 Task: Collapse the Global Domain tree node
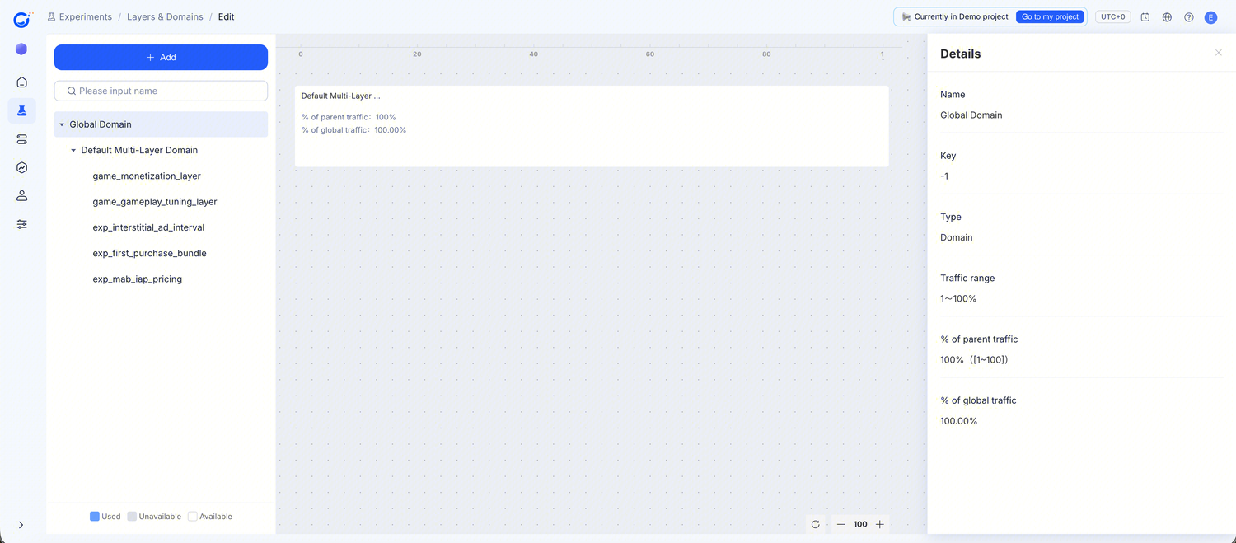(62, 124)
